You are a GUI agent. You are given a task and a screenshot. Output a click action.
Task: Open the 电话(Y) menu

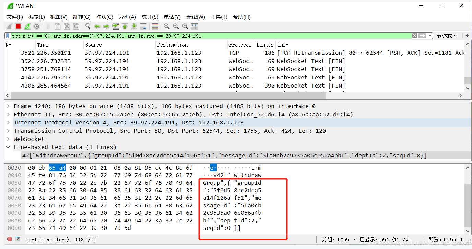[x=172, y=17]
